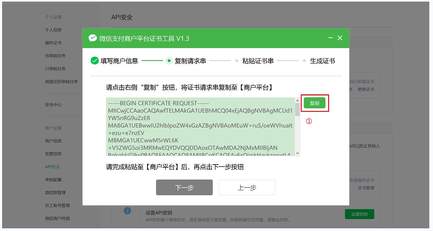This screenshot has height=231, width=433.
Task: Click the dialog title 微信支付商户平台证书工具 V1.3
Action: coord(144,38)
